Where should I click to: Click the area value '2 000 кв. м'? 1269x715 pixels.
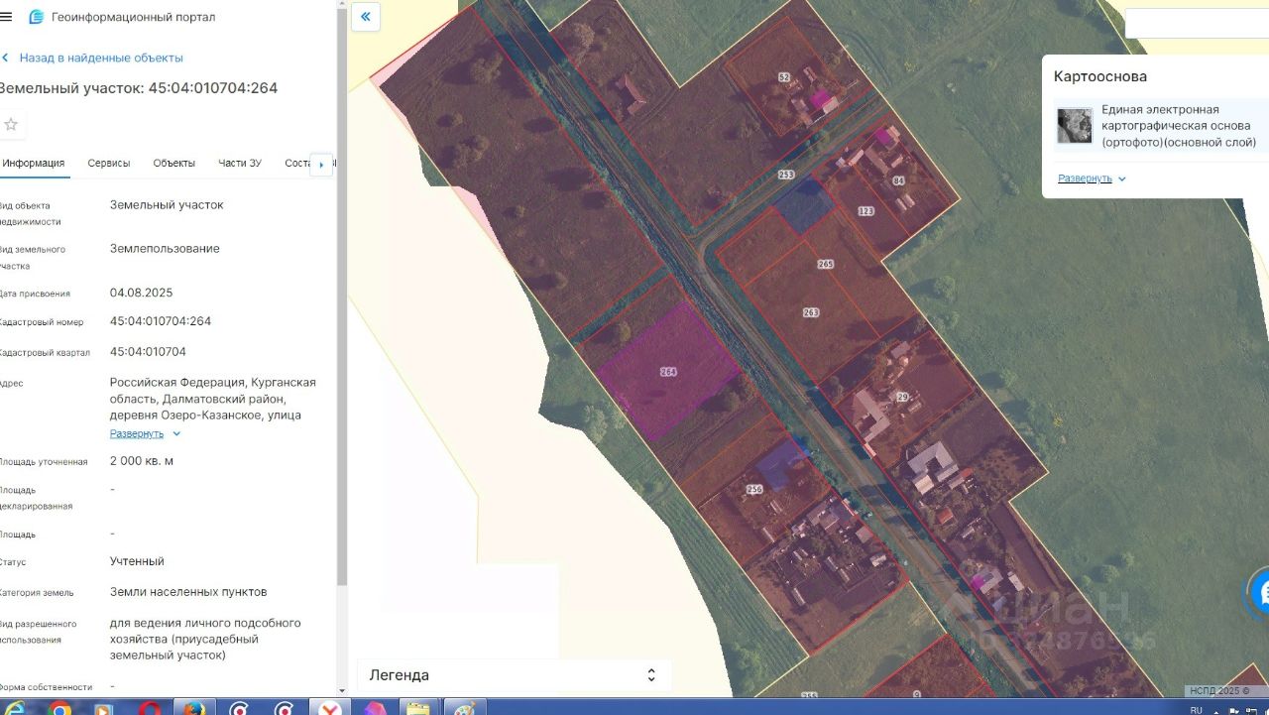pos(142,461)
